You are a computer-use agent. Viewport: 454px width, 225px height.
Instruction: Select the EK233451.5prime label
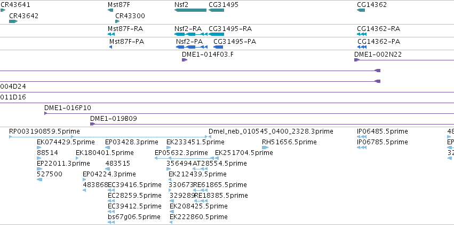(195, 142)
